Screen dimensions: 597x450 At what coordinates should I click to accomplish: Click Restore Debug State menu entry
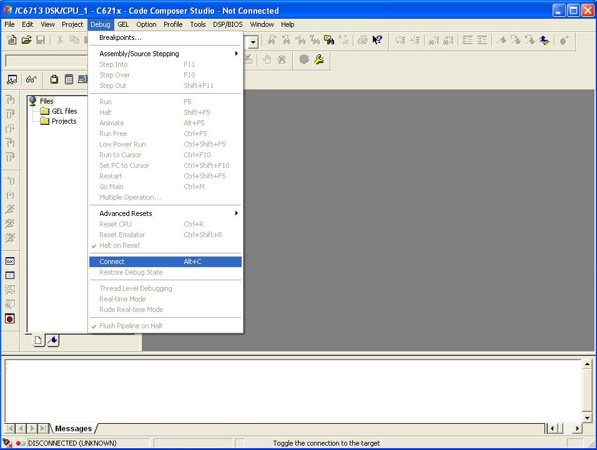click(x=165, y=272)
